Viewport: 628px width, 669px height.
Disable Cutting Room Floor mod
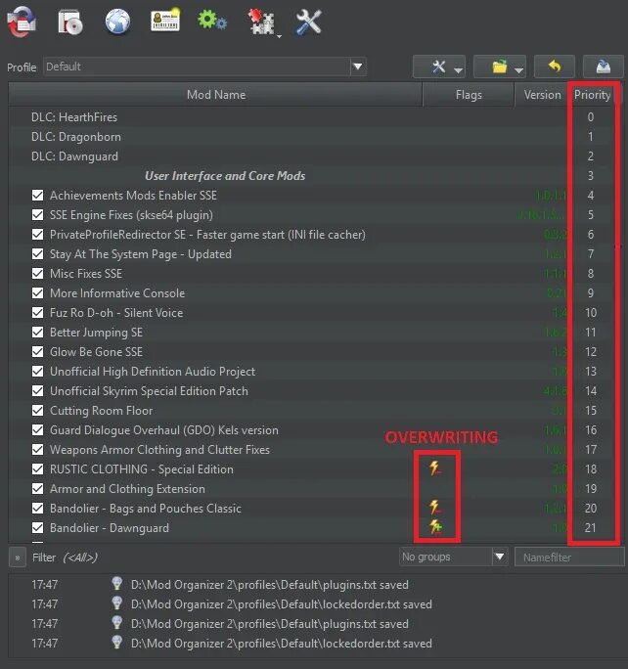37,411
